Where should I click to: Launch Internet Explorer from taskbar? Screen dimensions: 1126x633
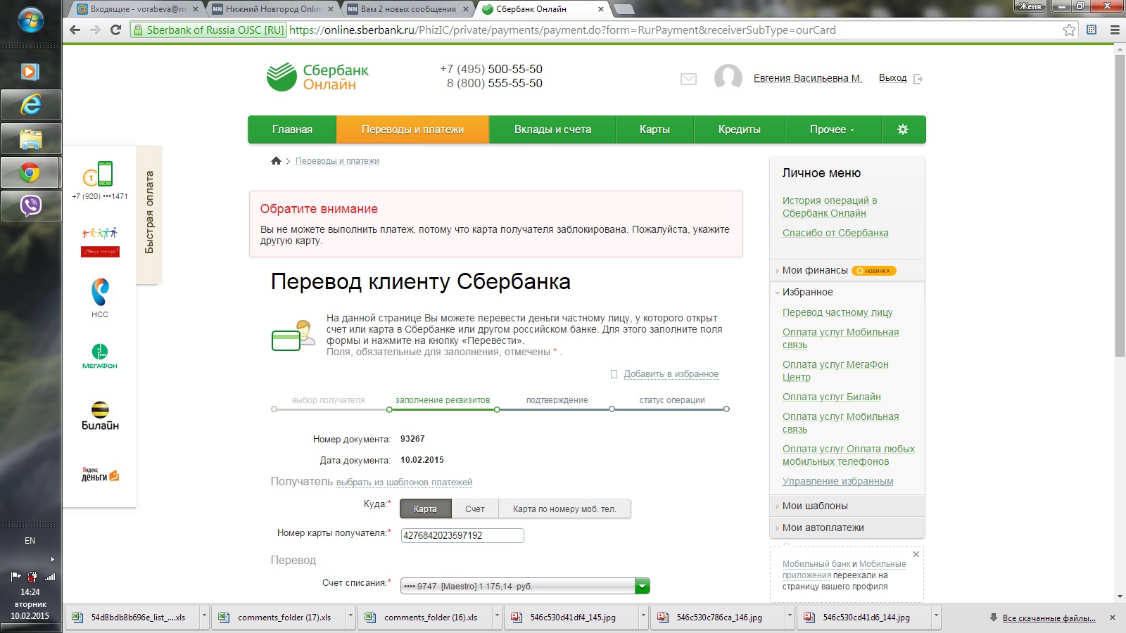31,105
